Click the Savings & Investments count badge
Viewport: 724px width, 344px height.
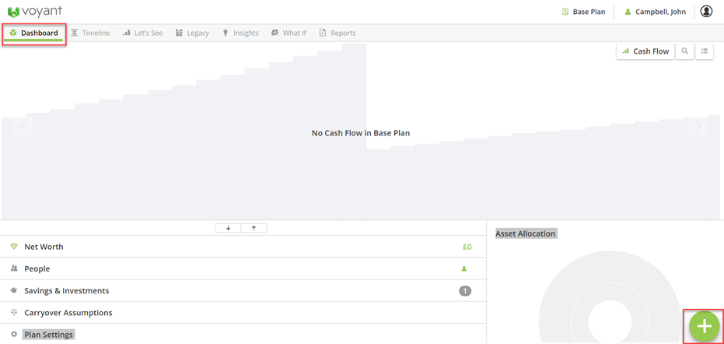[x=465, y=291]
